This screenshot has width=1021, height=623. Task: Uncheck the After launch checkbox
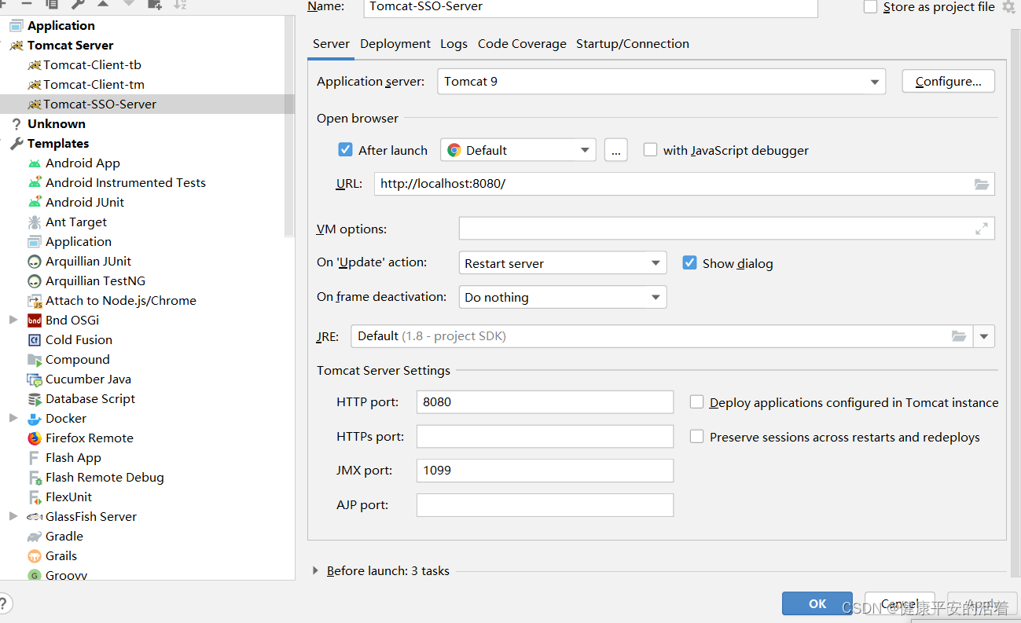click(345, 149)
